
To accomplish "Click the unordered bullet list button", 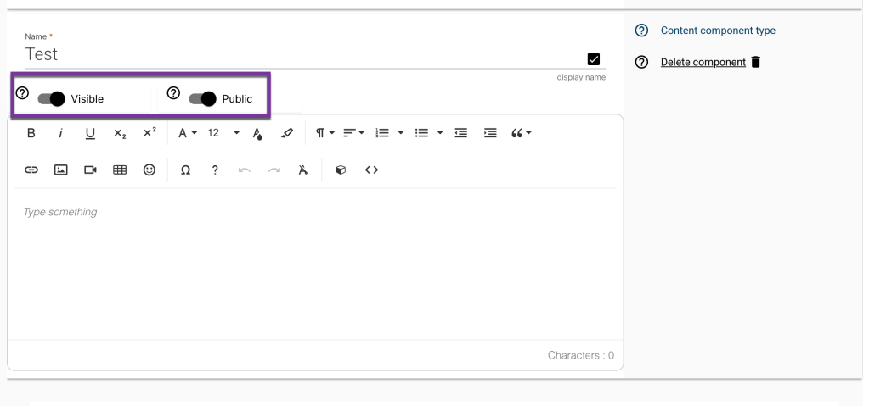I will (421, 133).
